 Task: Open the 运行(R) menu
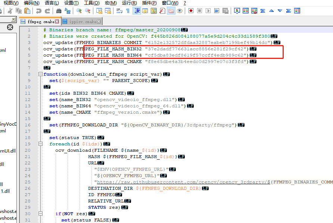tap(129, 3)
